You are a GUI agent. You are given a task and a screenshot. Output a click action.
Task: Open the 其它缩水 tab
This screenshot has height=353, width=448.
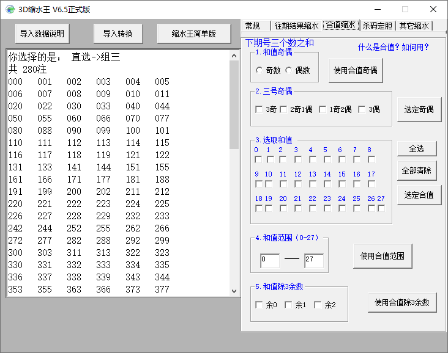coord(414,26)
